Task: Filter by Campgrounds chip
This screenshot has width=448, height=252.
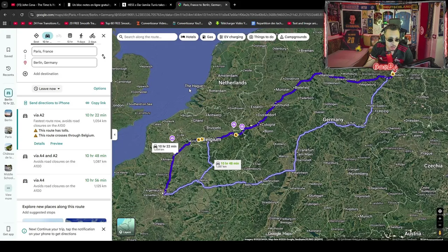Action: click(293, 37)
